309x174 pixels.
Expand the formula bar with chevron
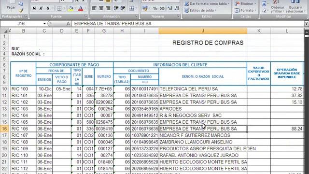pos(307,24)
